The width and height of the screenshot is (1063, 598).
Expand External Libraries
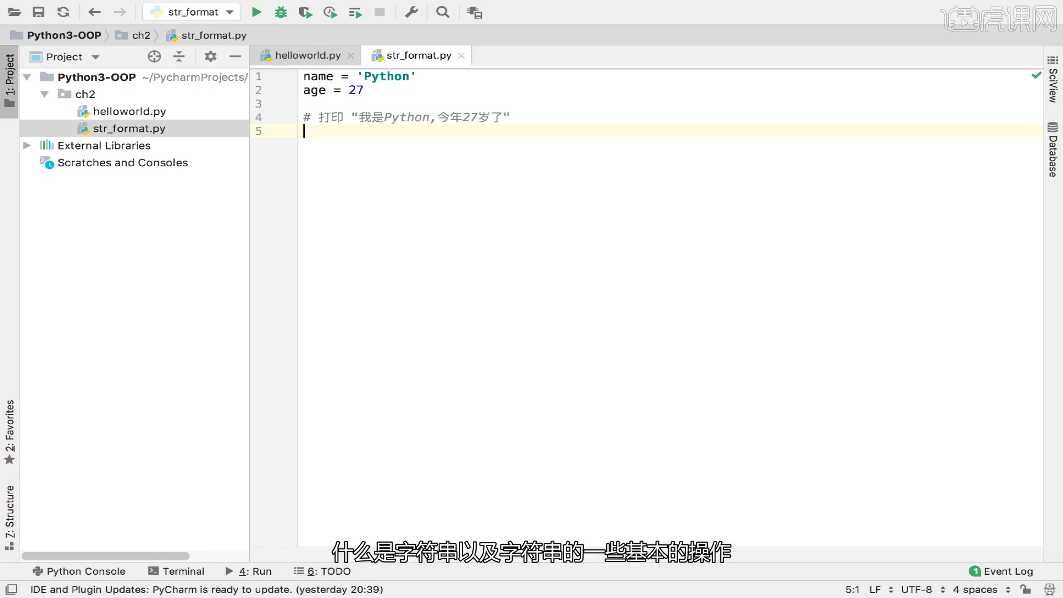click(x=27, y=145)
